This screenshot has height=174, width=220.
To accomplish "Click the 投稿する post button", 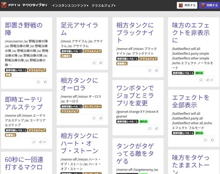I will click(x=209, y=5).
